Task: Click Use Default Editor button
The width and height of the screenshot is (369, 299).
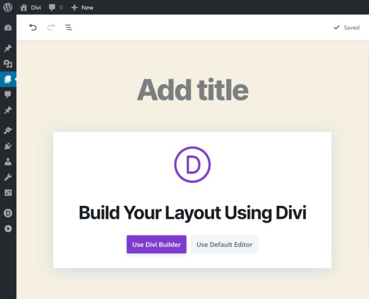Action: [225, 244]
